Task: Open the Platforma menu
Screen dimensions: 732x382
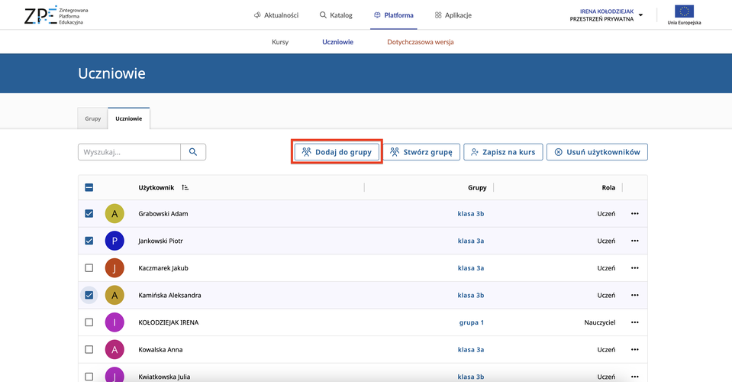Action: pyautogui.click(x=394, y=15)
